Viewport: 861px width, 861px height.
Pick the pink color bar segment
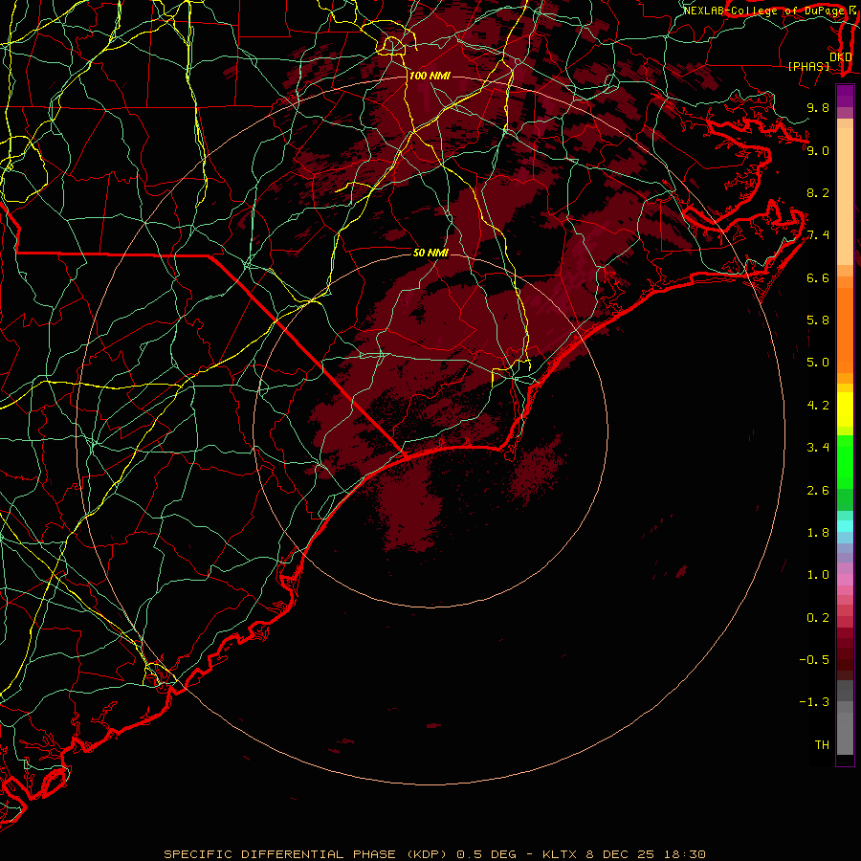point(845,580)
